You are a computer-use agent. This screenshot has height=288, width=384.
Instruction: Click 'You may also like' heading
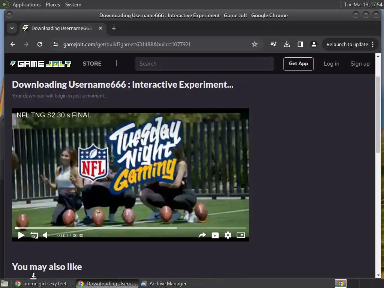[x=47, y=267]
